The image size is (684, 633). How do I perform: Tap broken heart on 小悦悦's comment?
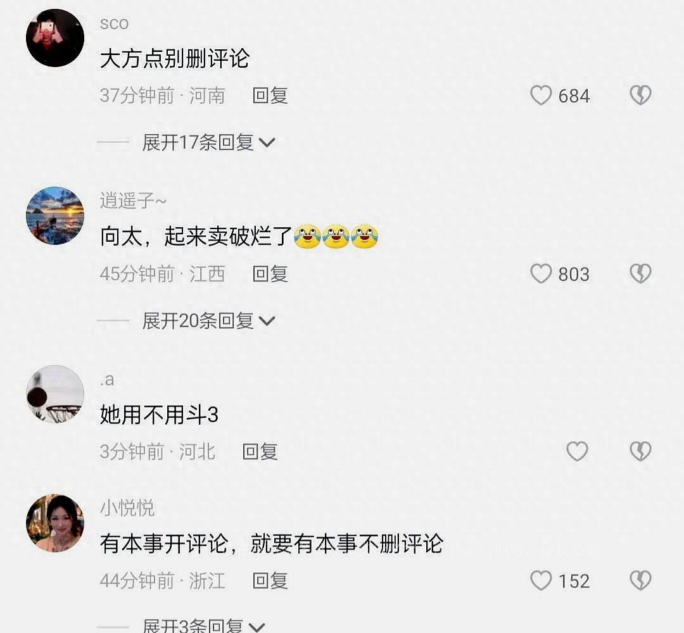tap(640, 580)
